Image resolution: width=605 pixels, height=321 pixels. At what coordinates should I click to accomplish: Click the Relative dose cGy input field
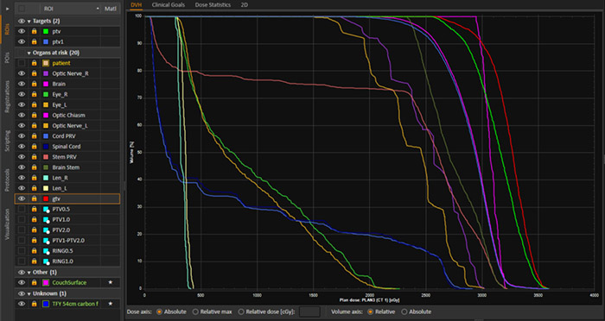tap(309, 312)
